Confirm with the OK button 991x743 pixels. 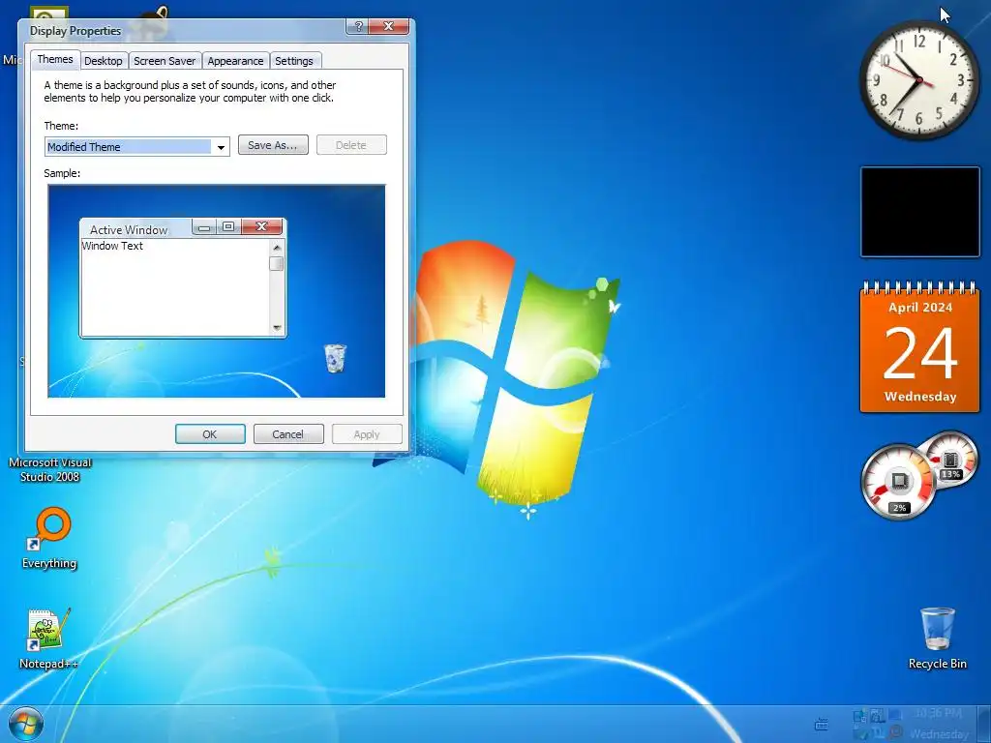tap(210, 434)
